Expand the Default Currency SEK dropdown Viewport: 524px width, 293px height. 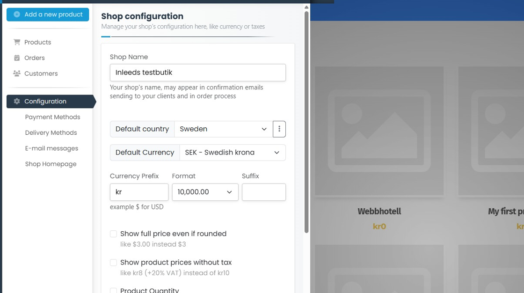232,153
